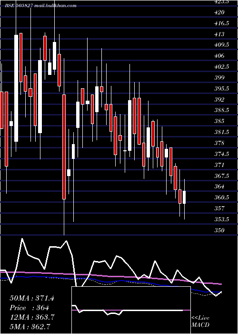Click the 409.5 price axis label
The image size is (238, 334).
222,45
